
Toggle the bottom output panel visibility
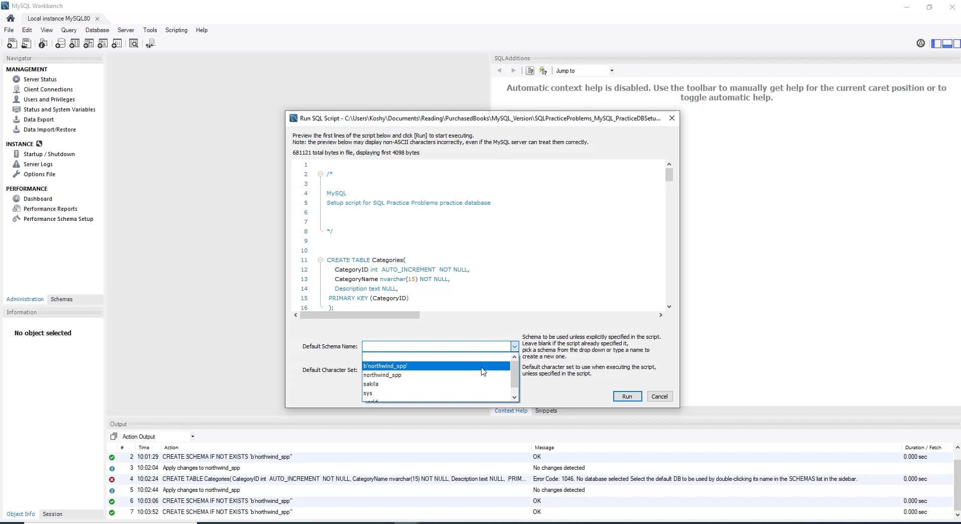947,44
